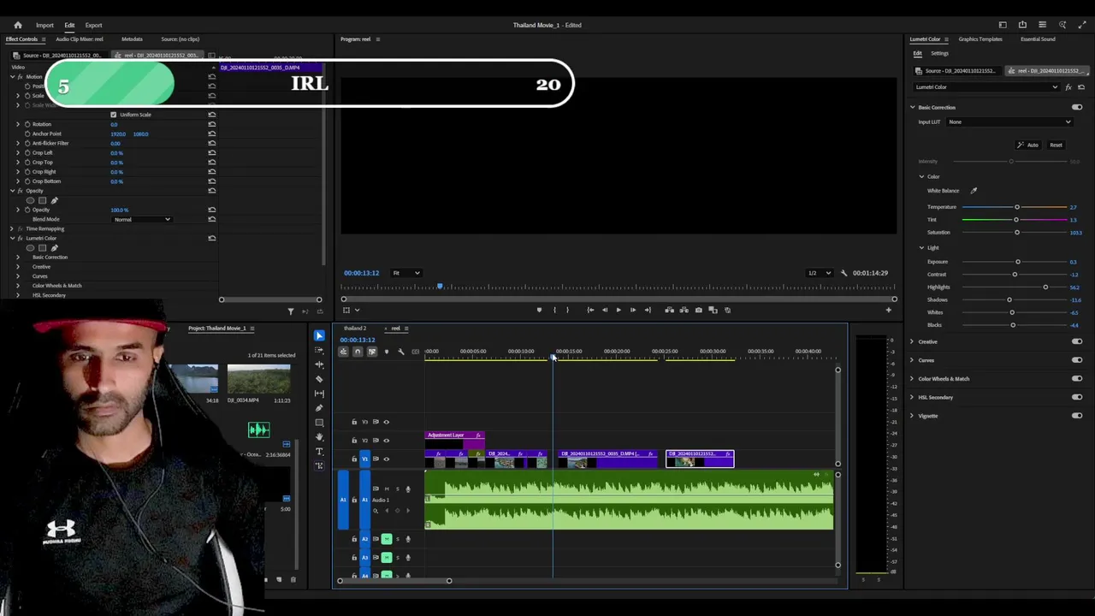Click Go to In point button
Screen dimensions: 1095x616
(x=590, y=310)
